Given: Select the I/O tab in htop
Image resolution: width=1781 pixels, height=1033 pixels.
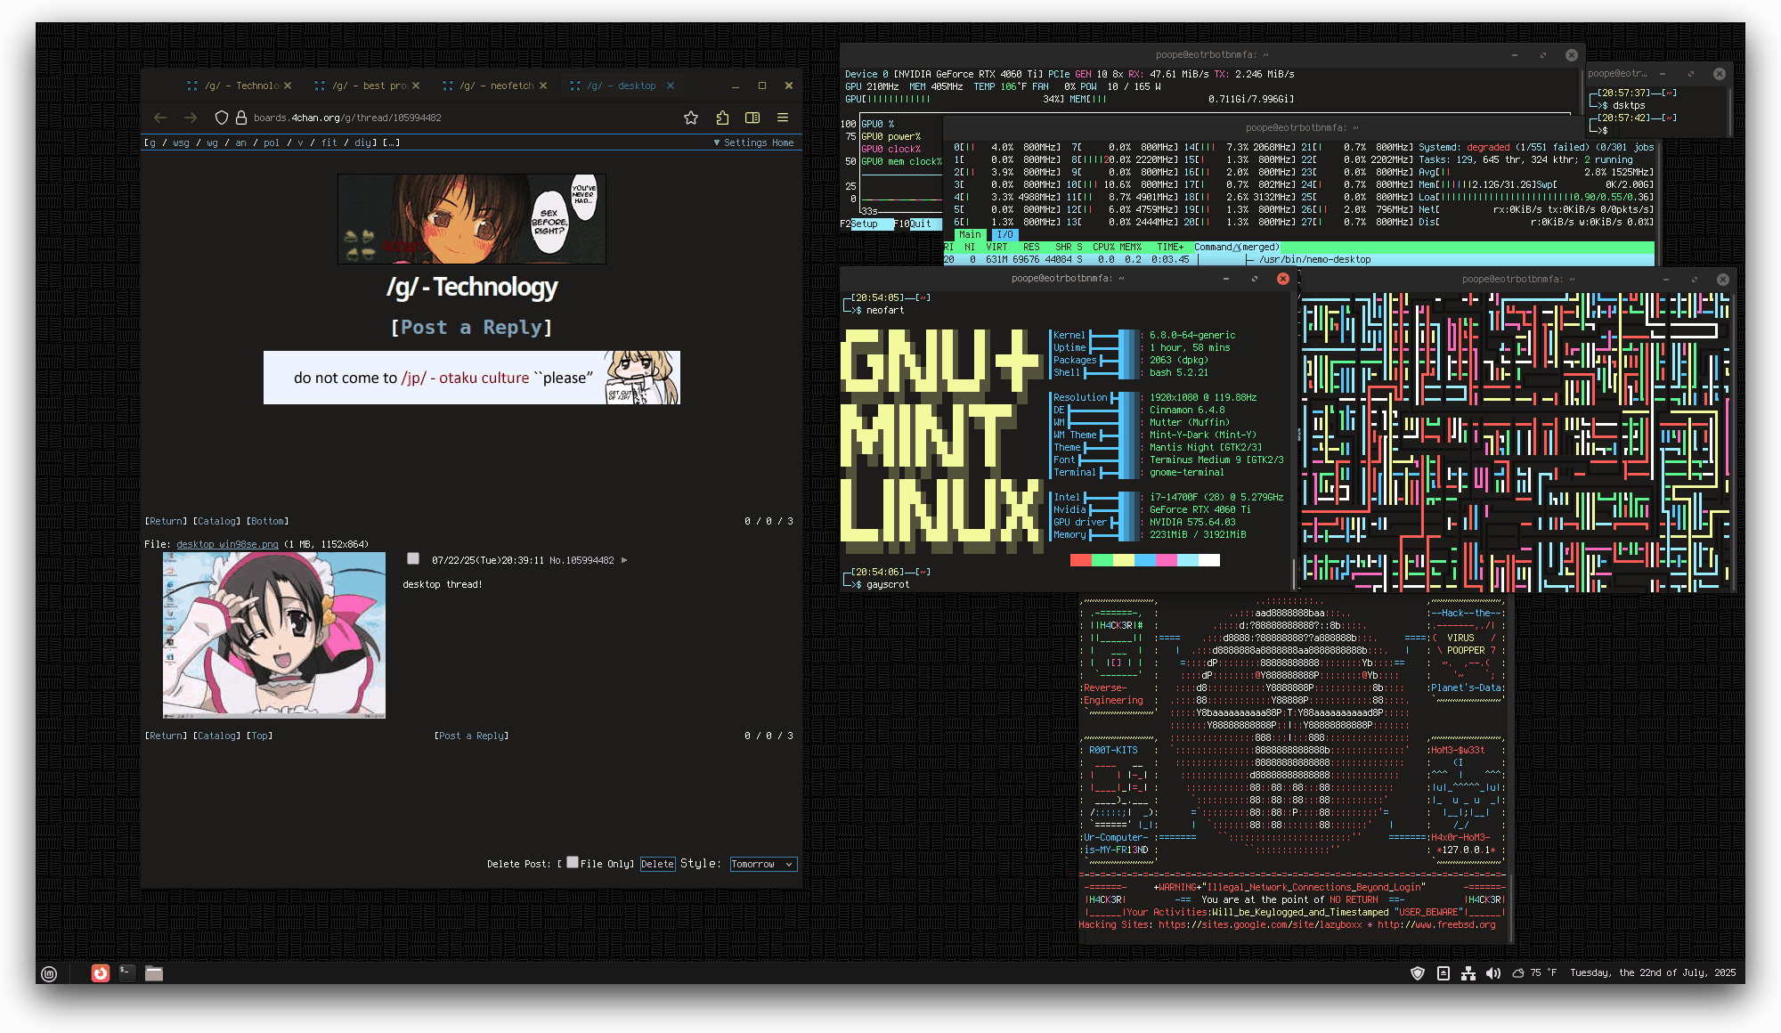Looking at the screenshot, I should tap(1005, 235).
